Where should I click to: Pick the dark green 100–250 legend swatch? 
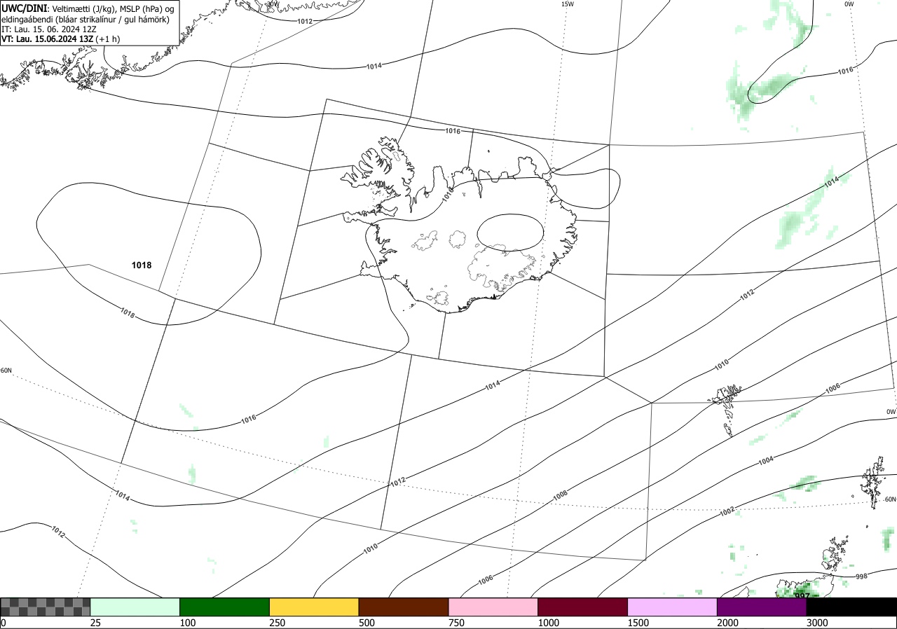point(225,607)
